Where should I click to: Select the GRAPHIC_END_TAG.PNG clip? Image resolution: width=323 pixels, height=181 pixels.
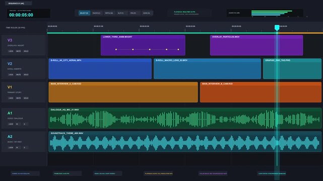pyautogui.click(x=292, y=68)
